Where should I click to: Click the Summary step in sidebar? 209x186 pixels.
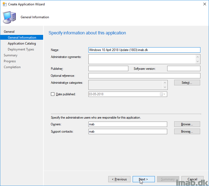pos(10,55)
